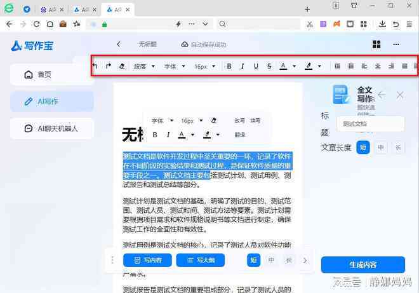Expand font color arrow in top toolbar
Image resolution: width=419 pixels, height=293 pixels.
(294, 66)
